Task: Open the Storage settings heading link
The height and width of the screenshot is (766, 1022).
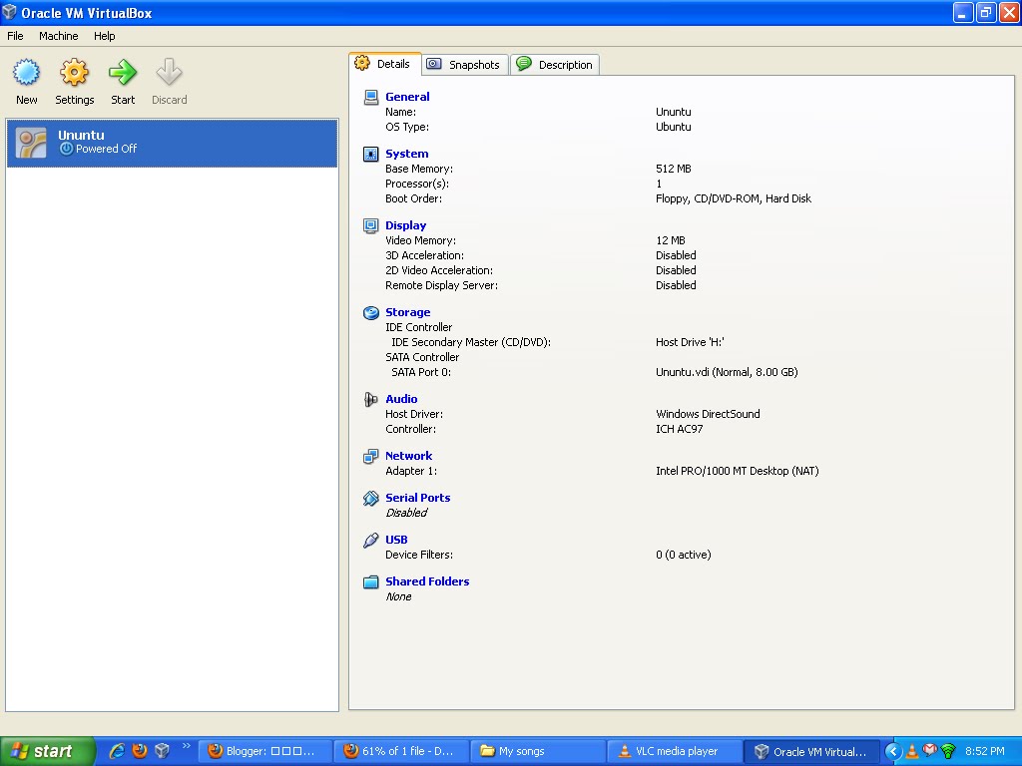Action: click(407, 312)
